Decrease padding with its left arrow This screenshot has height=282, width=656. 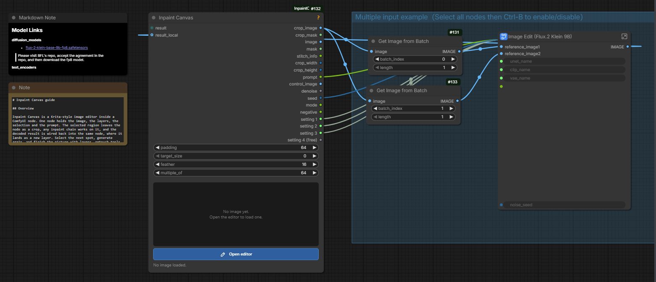tap(157, 148)
